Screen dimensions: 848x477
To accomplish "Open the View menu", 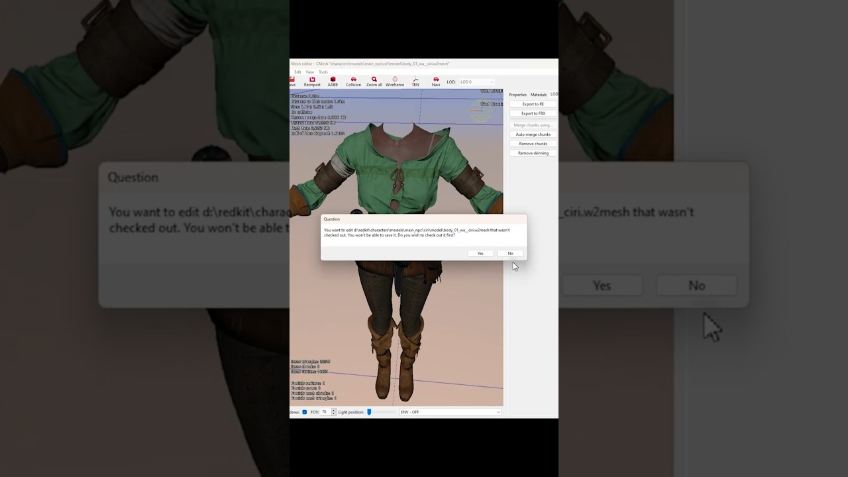I will (x=309, y=72).
